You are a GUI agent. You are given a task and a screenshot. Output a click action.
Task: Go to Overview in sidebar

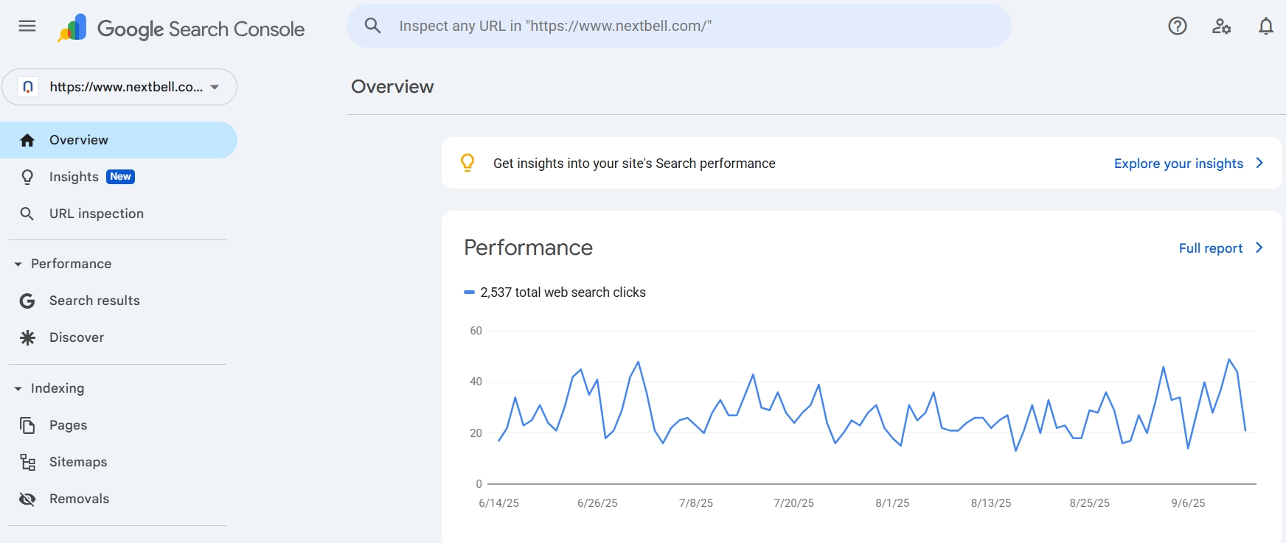click(79, 140)
